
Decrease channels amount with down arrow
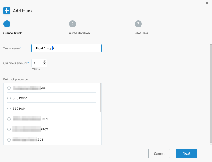click(x=45, y=64)
